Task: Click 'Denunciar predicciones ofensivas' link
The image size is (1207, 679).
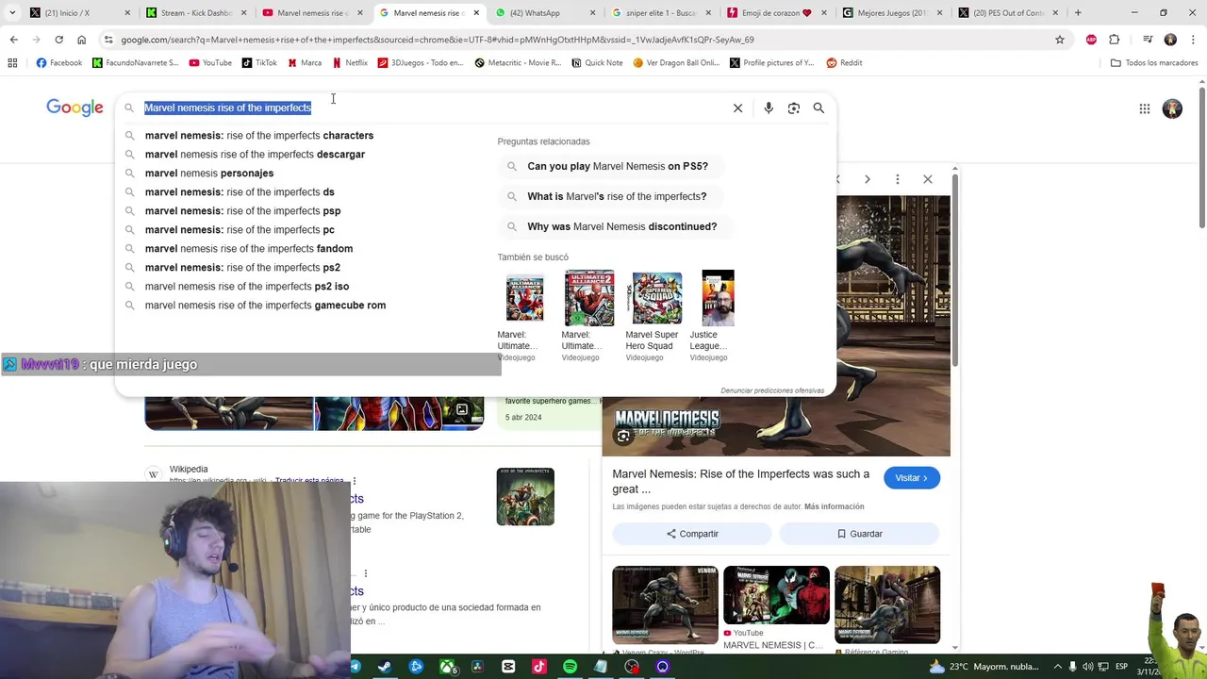Action: click(x=772, y=390)
